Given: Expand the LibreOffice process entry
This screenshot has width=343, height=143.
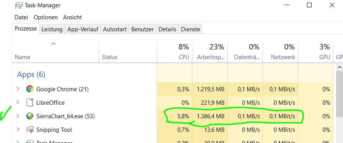Looking at the screenshot, I should (x=18, y=102).
